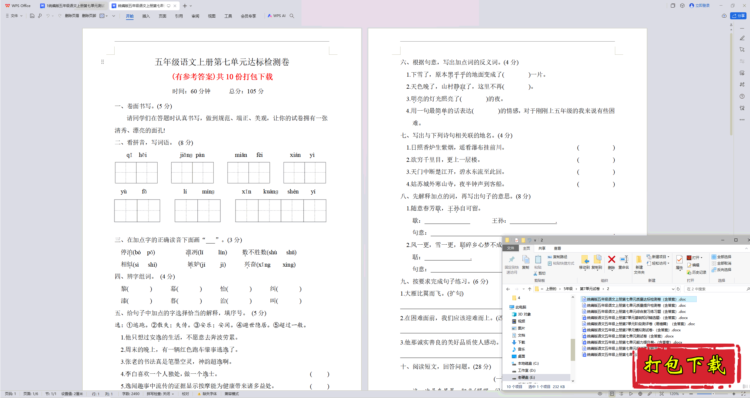750x398 pixels.
Task: Expand the Open dropdown arrow in Explorer
Action: (x=702, y=258)
